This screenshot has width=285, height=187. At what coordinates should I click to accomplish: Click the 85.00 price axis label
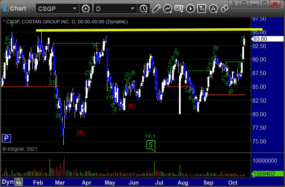click(259, 87)
